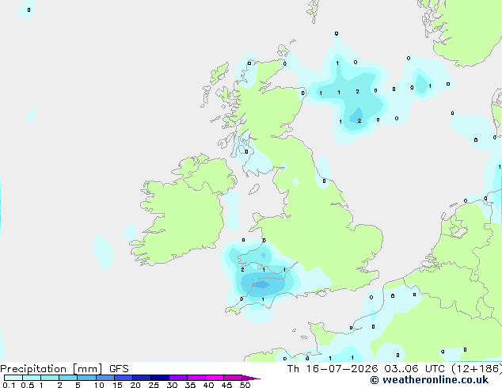Select the purple swatch between 30 and 35
The image size is (502, 388).
pyautogui.click(x=178, y=378)
